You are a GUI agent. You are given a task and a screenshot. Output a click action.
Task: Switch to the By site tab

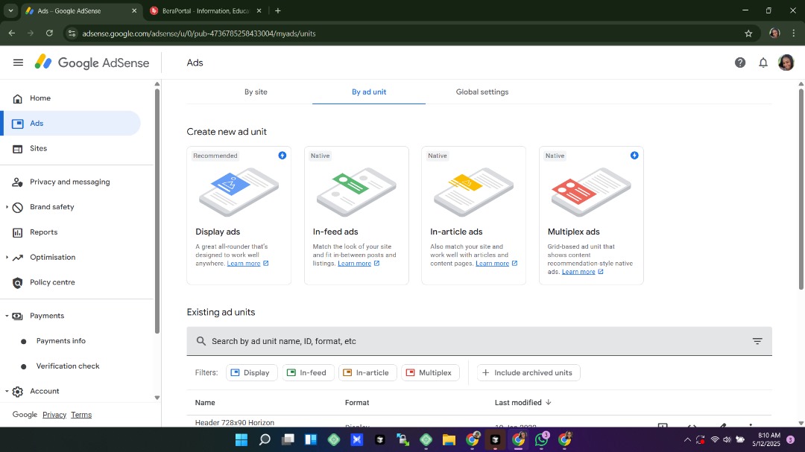click(x=256, y=92)
